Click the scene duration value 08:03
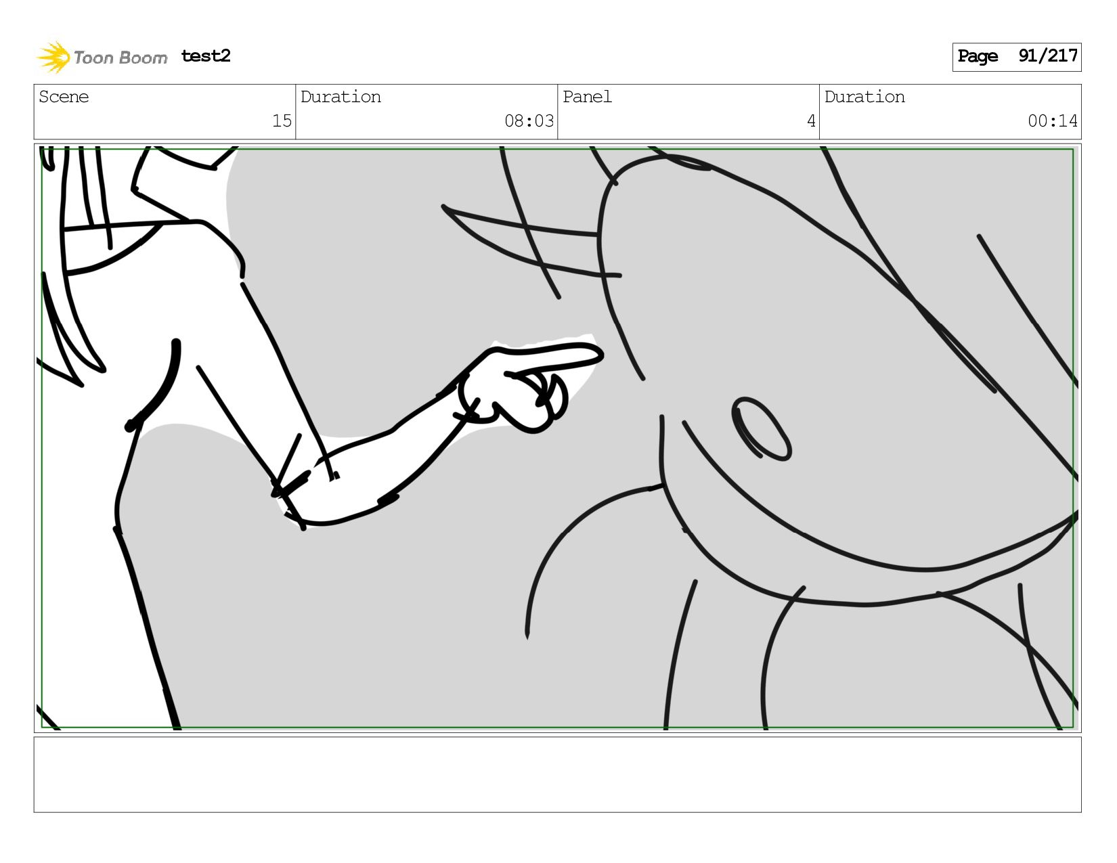This screenshot has height=863, width=1117. pos(529,121)
